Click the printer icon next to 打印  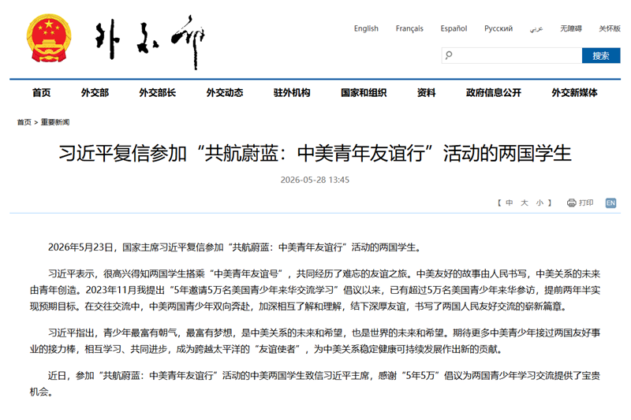point(571,203)
